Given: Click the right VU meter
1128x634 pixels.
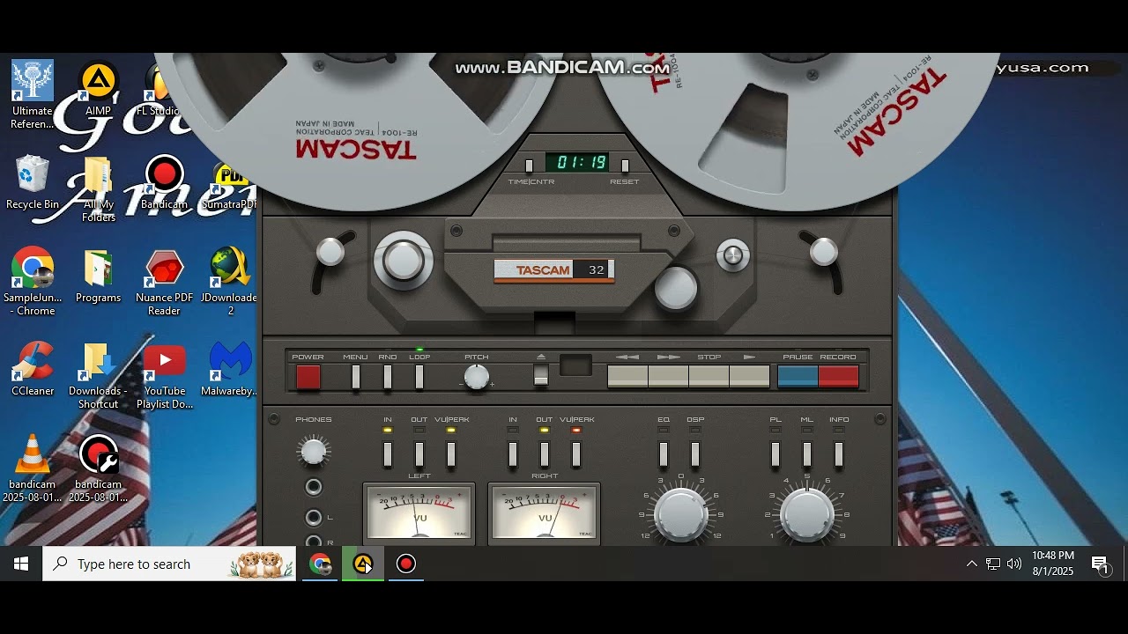Looking at the screenshot, I should click(x=545, y=512).
